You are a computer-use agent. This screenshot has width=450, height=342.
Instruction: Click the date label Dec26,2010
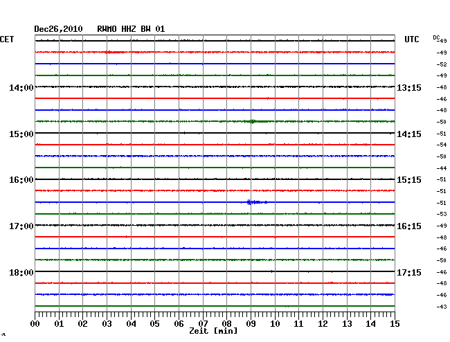pos(58,29)
